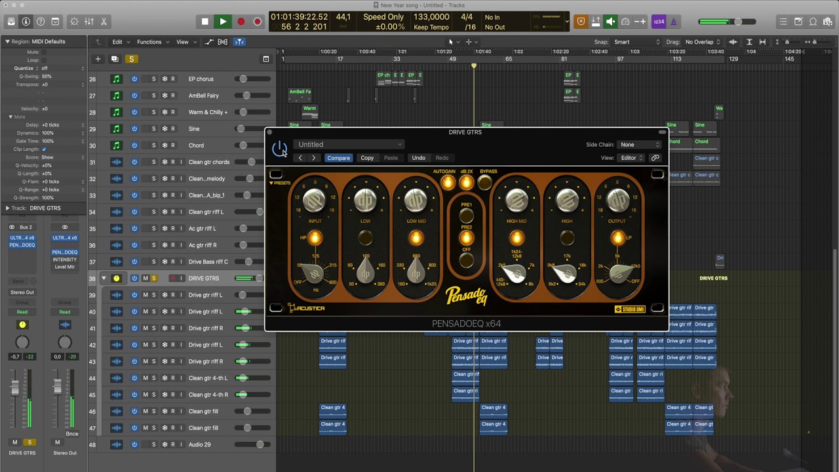Image resolution: width=839 pixels, height=472 pixels.
Task: Open the Edit menu in tracks area
Action: pyautogui.click(x=120, y=42)
